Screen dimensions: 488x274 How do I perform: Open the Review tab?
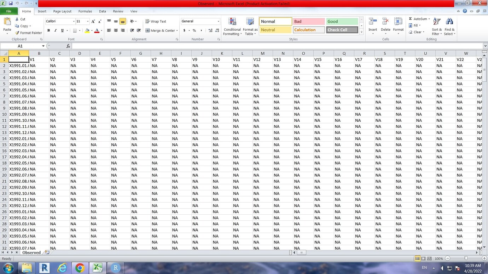[x=118, y=11]
